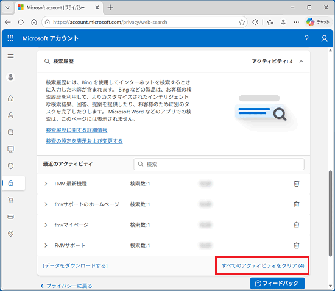Screen dimensions: 335x291
Task: Open Payment options card sidebar icon
Action: tap(10, 217)
